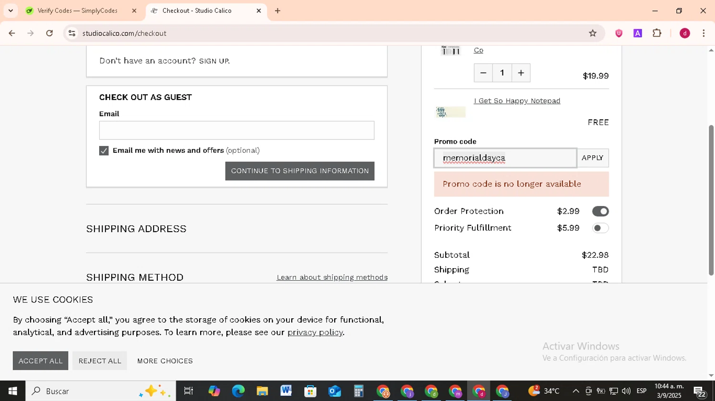Open More Choices for cookies

pos(165,361)
